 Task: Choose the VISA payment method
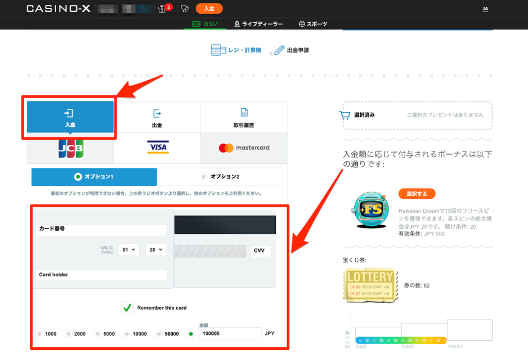click(x=158, y=147)
